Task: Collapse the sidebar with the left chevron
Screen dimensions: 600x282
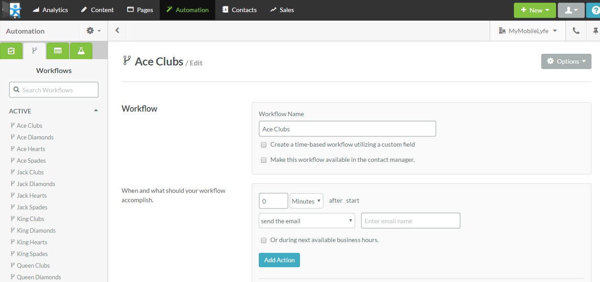Action: (117, 31)
